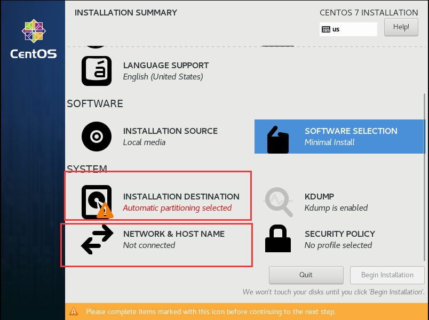The height and width of the screenshot is (320, 429).
Task: Click the Automatic partitioning selected warning text
Action: tap(178, 207)
